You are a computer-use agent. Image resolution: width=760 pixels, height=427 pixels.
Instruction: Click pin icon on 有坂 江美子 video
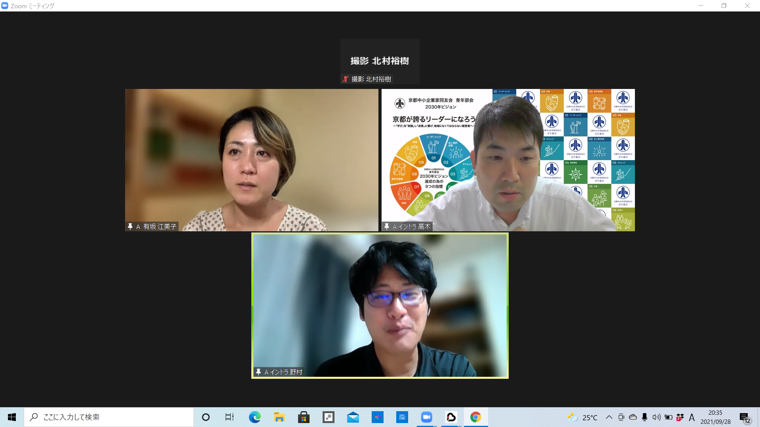click(x=130, y=227)
